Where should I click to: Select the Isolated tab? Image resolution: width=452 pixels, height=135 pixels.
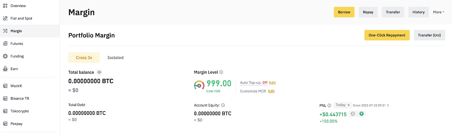pyautogui.click(x=116, y=57)
